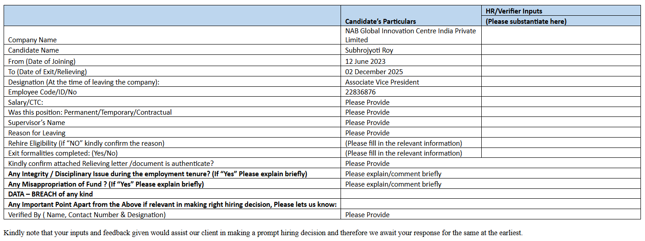
Task: Click the HR/Verifier input cell for Company Name
Action: 561,35
